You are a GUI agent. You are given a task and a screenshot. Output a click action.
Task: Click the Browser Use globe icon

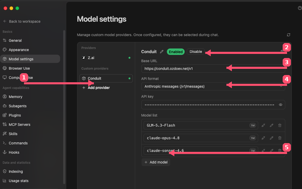5,68
